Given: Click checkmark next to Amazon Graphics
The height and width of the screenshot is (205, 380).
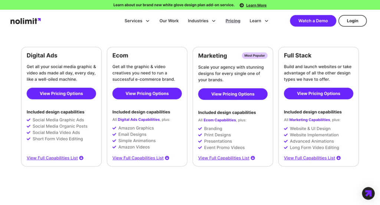Looking at the screenshot, I should 114,128.
